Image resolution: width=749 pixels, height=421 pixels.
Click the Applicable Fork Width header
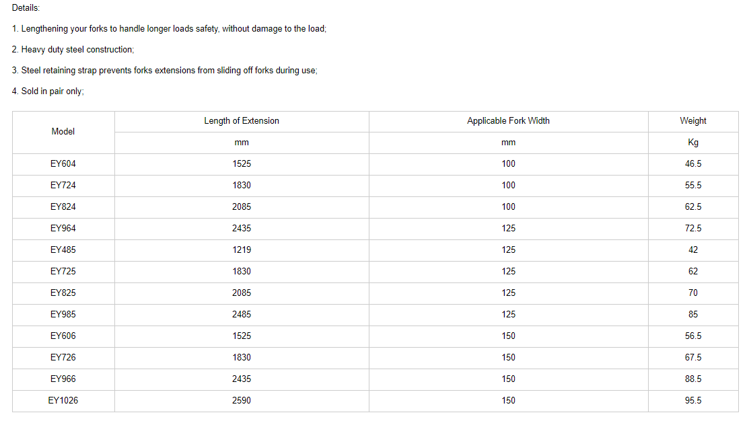pyautogui.click(x=508, y=121)
